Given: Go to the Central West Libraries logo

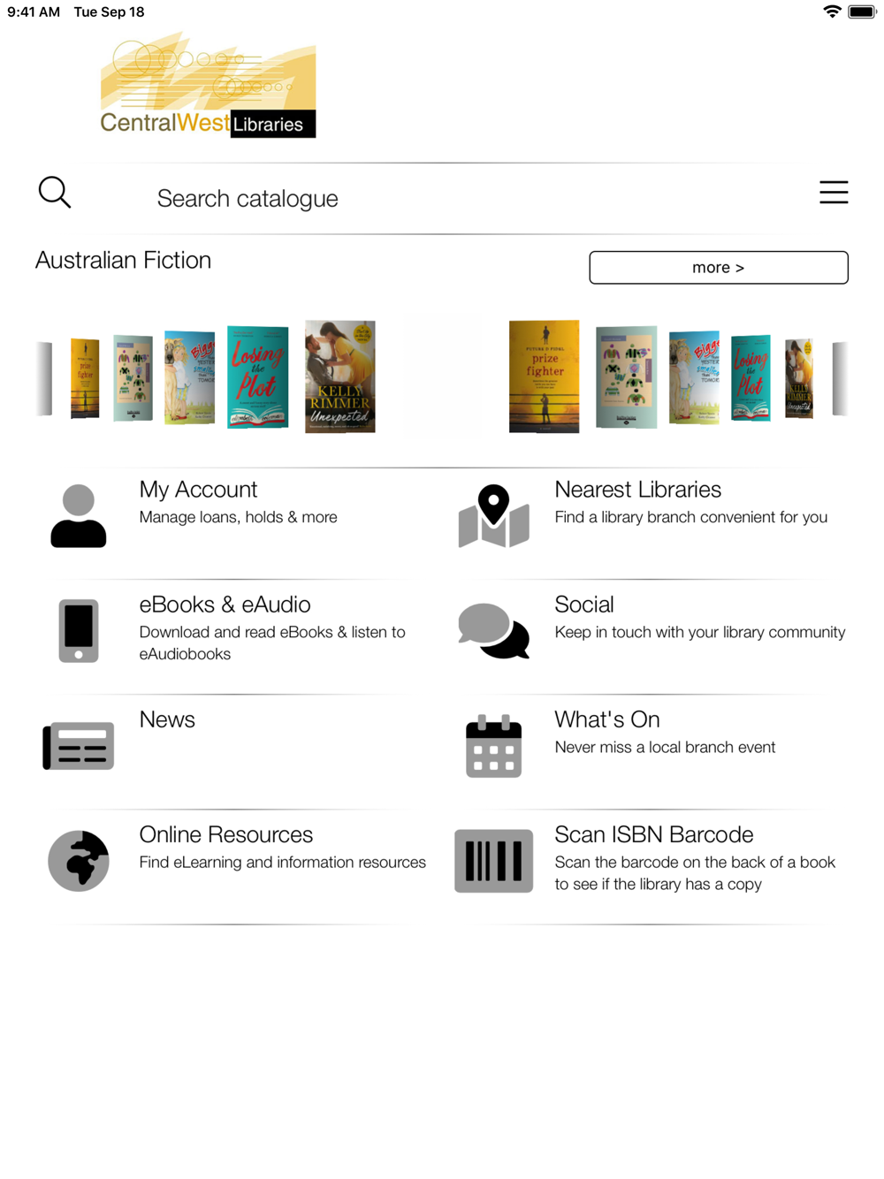Looking at the screenshot, I should tap(208, 85).
